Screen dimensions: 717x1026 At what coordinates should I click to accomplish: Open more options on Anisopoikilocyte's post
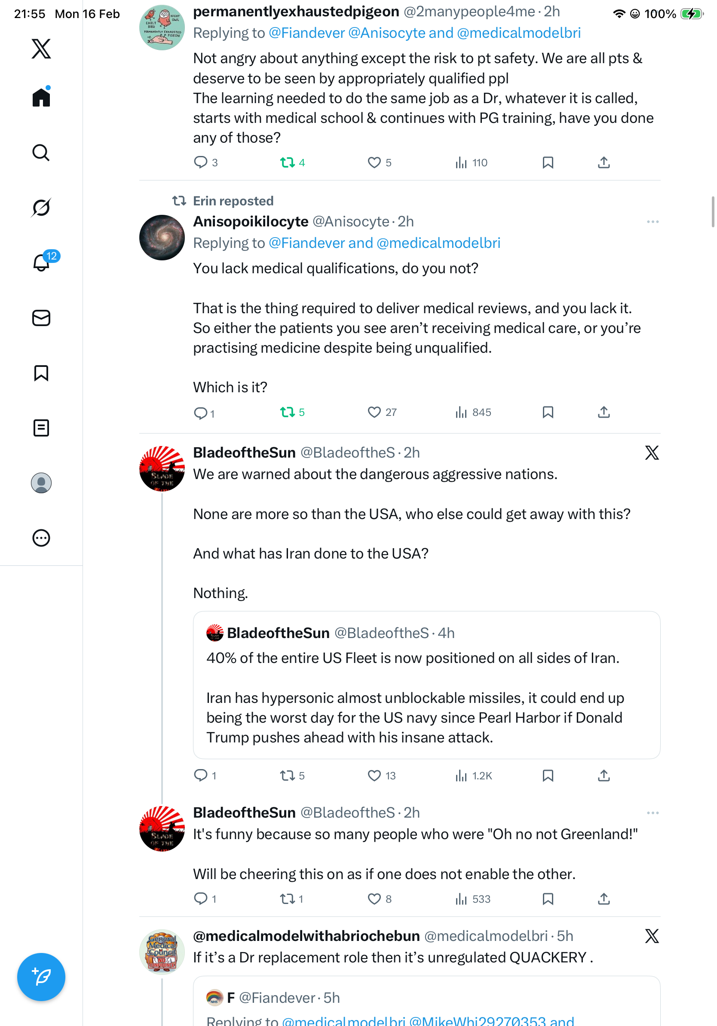pyautogui.click(x=652, y=222)
